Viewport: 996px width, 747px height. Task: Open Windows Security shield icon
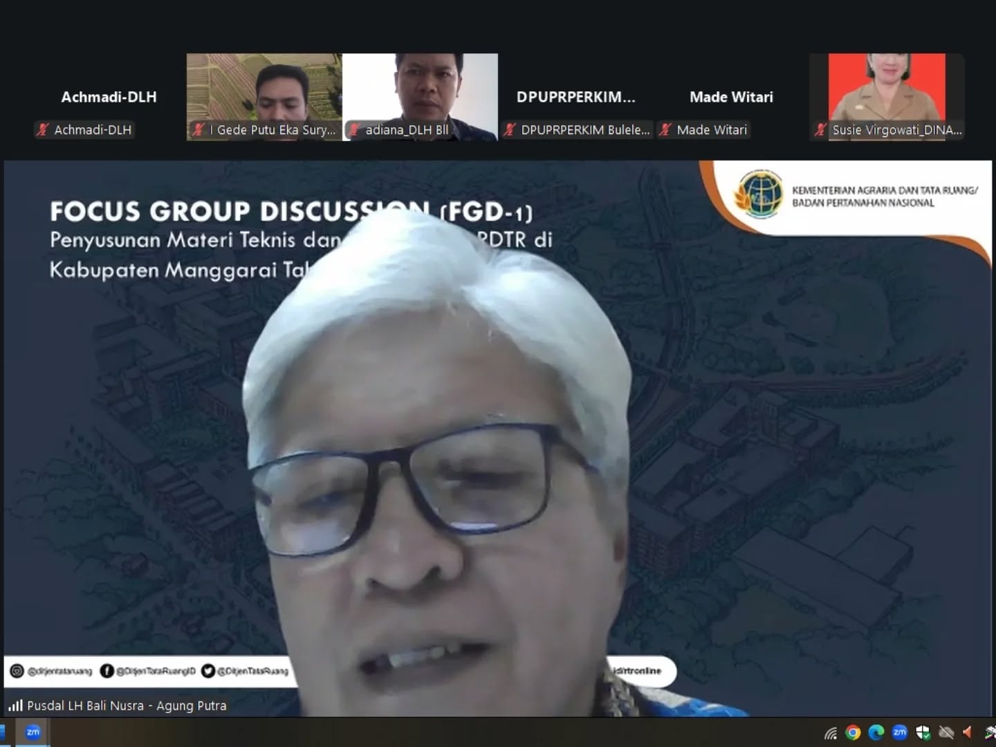923,732
